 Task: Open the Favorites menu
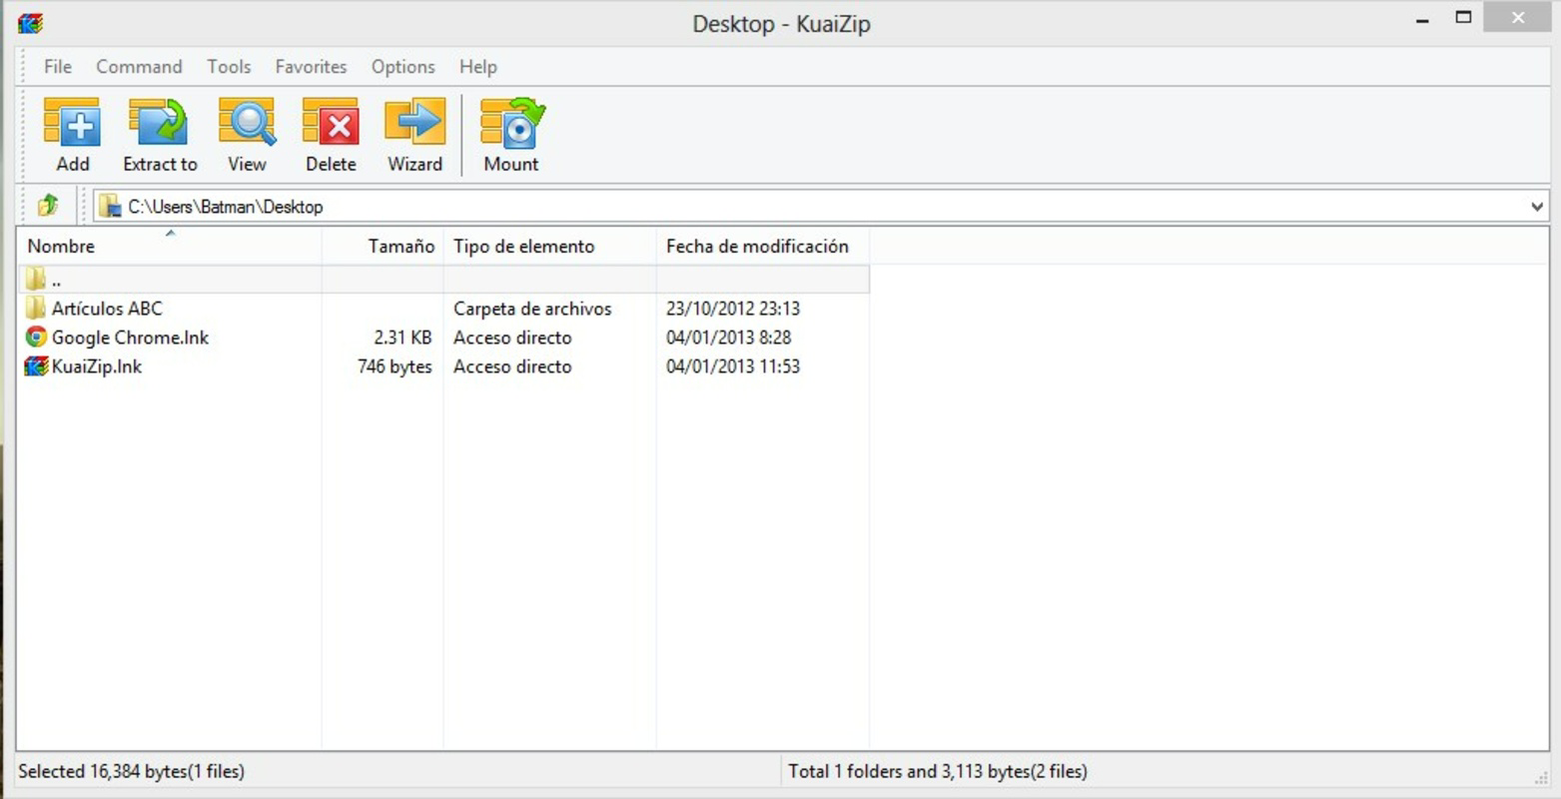(311, 67)
